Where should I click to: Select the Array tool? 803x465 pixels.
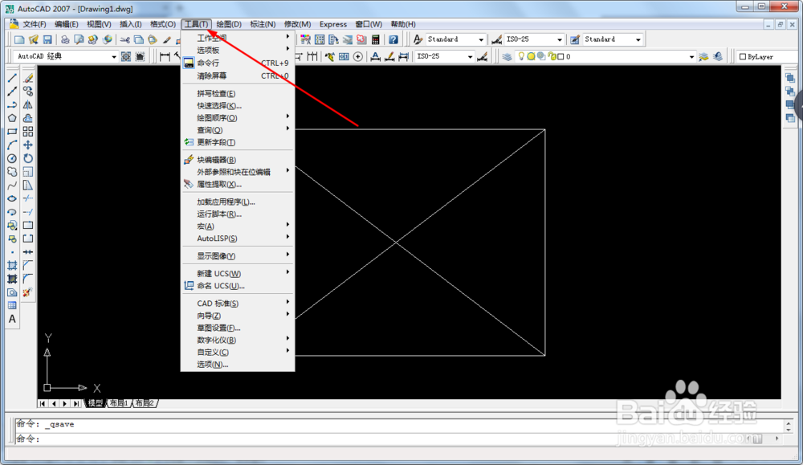28,132
